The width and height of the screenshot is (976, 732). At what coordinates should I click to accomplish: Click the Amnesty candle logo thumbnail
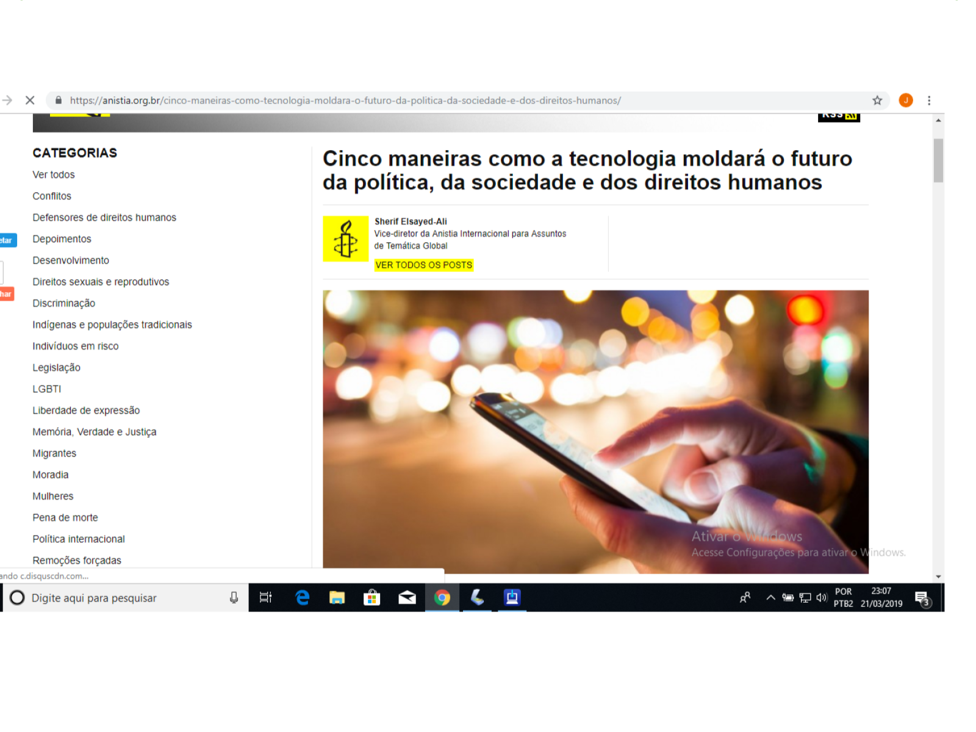pyautogui.click(x=345, y=239)
